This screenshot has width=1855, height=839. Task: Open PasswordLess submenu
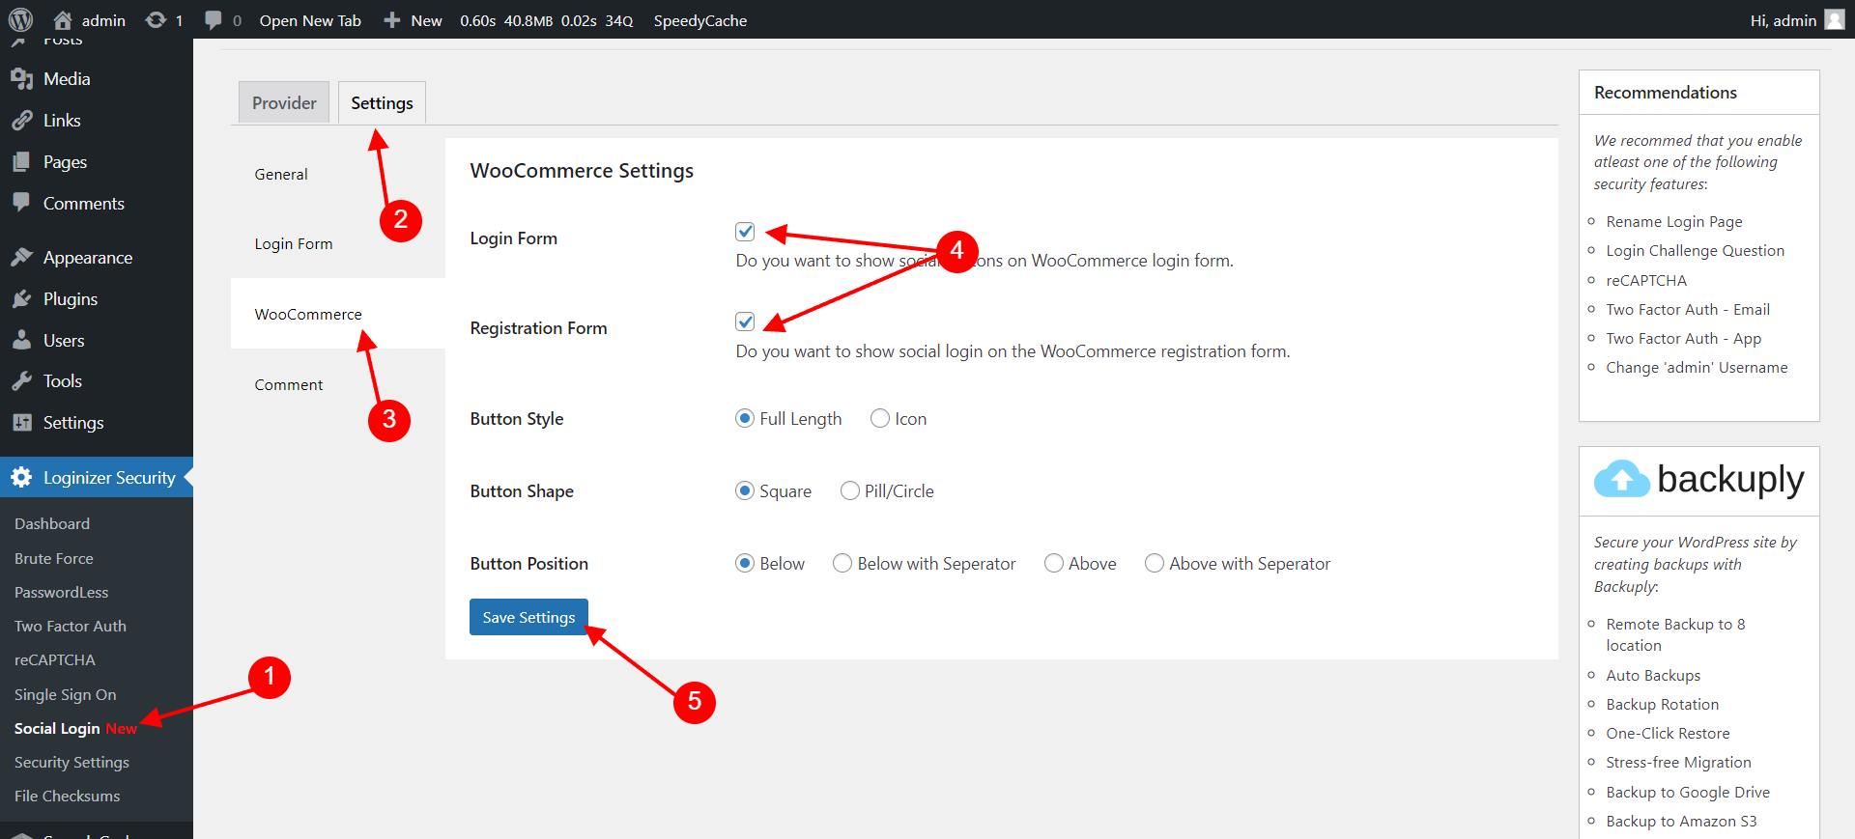[61, 592]
